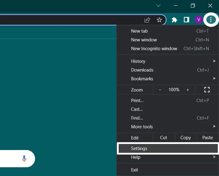219x176 pixels.
Task: Start voice search with the microphone icon
Action: [x=24, y=158]
